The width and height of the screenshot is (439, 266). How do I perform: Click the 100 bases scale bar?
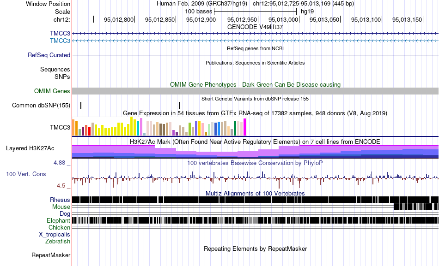pos(256,12)
